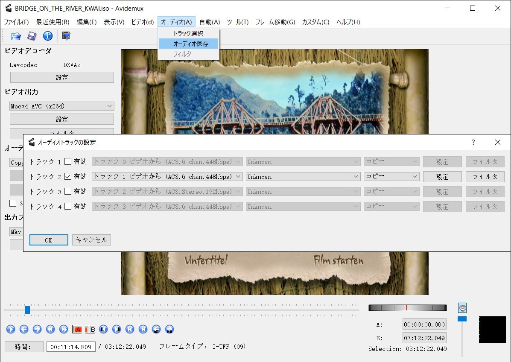Screen dimensions: 511x362
Task: Go to next black frame
Action: tap(117, 329)
